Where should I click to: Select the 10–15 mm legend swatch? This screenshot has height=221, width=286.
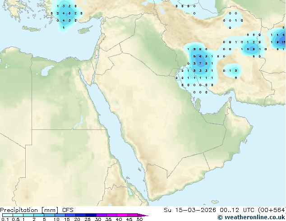pyautogui.click(x=60, y=215)
